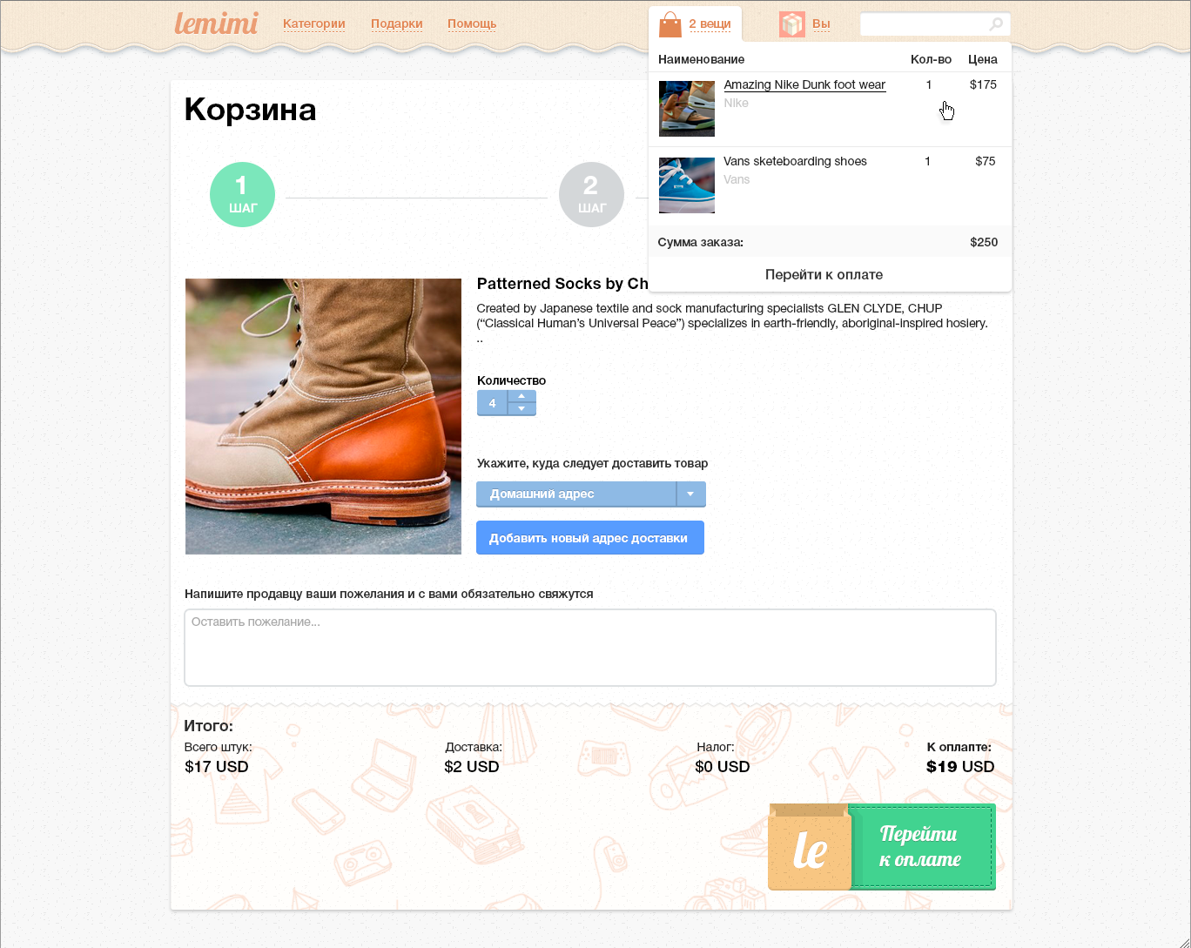Click the lemimi logo
Screen dimensions: 1191x948
click(x=215, y=24)
